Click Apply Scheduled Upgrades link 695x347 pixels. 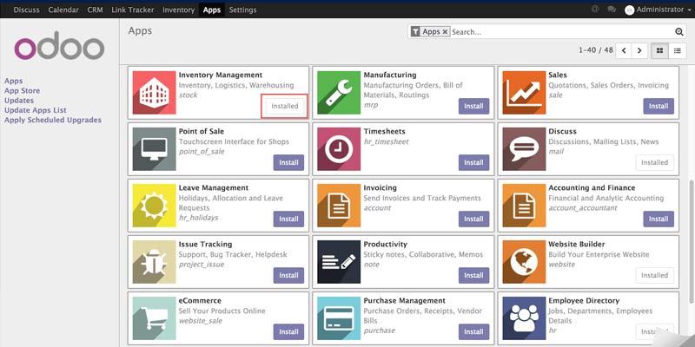53,120
